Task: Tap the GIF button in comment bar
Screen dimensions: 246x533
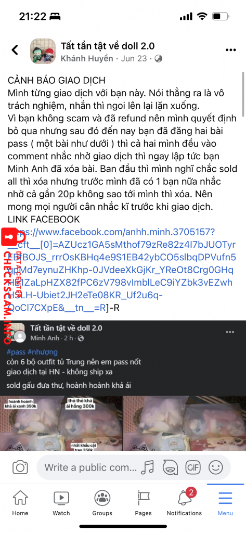Action: tap(192, 467)
